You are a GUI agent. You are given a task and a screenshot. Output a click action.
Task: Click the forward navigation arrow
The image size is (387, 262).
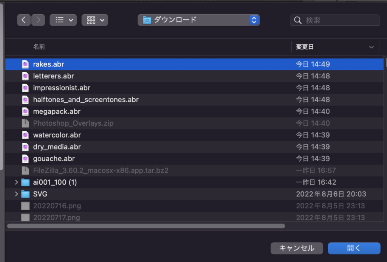click(x=38, y=20)
